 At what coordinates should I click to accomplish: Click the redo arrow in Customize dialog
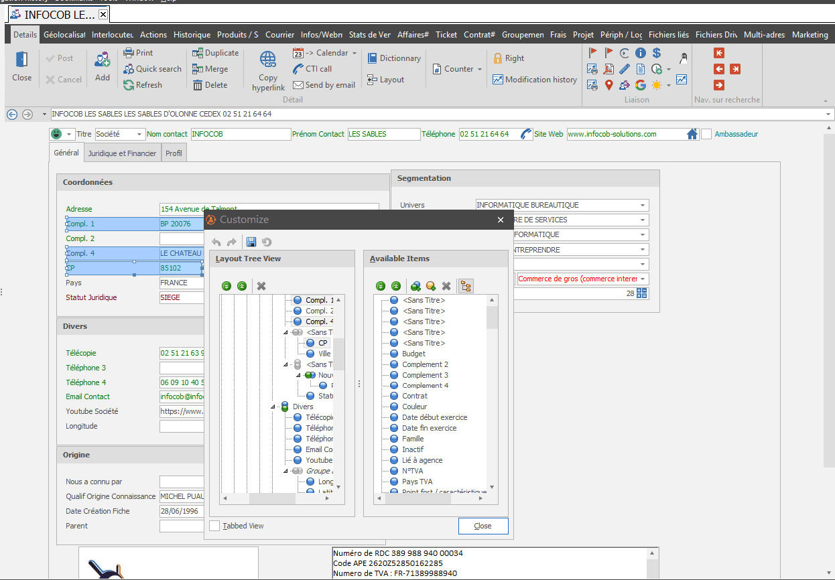pos(231,242)
